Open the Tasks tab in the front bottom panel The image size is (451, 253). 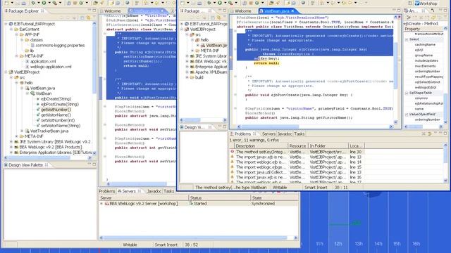coord(299,134)
